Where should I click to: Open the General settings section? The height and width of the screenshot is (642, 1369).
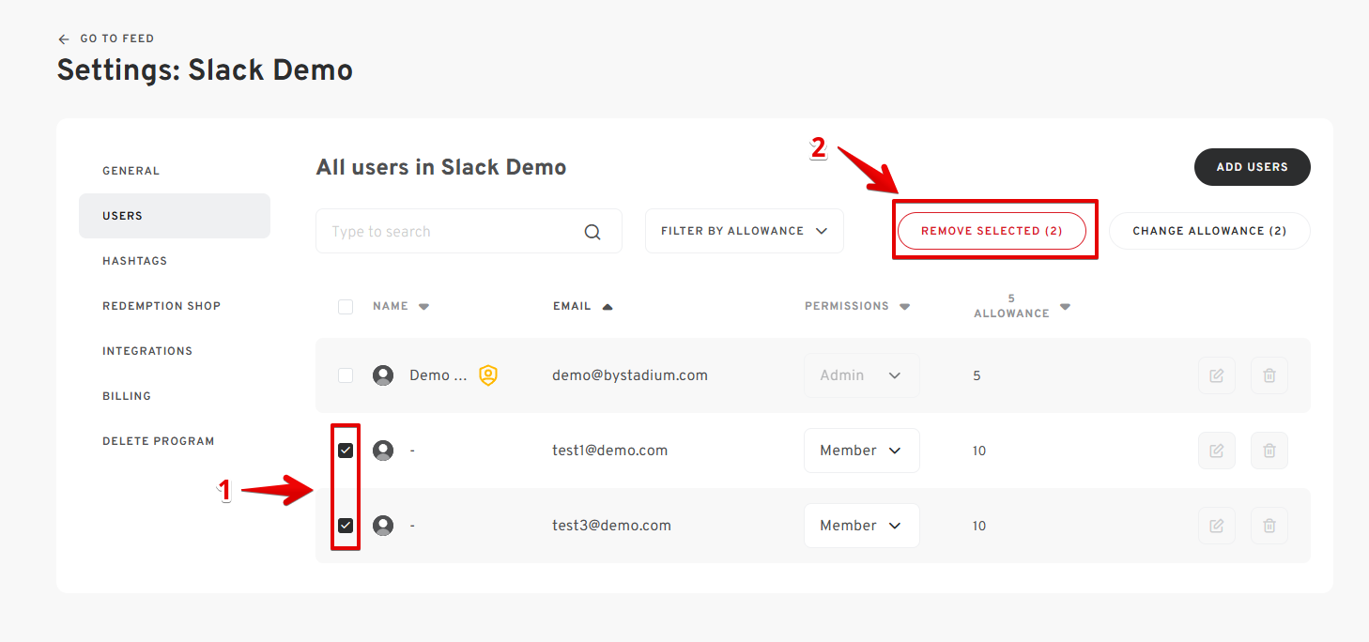coord(131,171)
